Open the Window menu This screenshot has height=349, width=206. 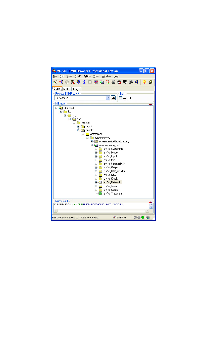106,76
